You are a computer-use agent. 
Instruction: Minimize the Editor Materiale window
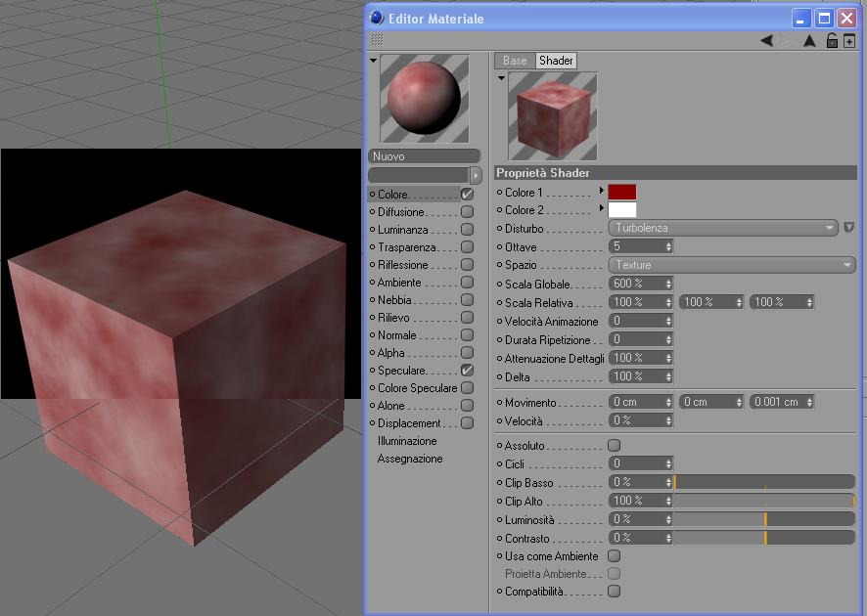(800, 19)
